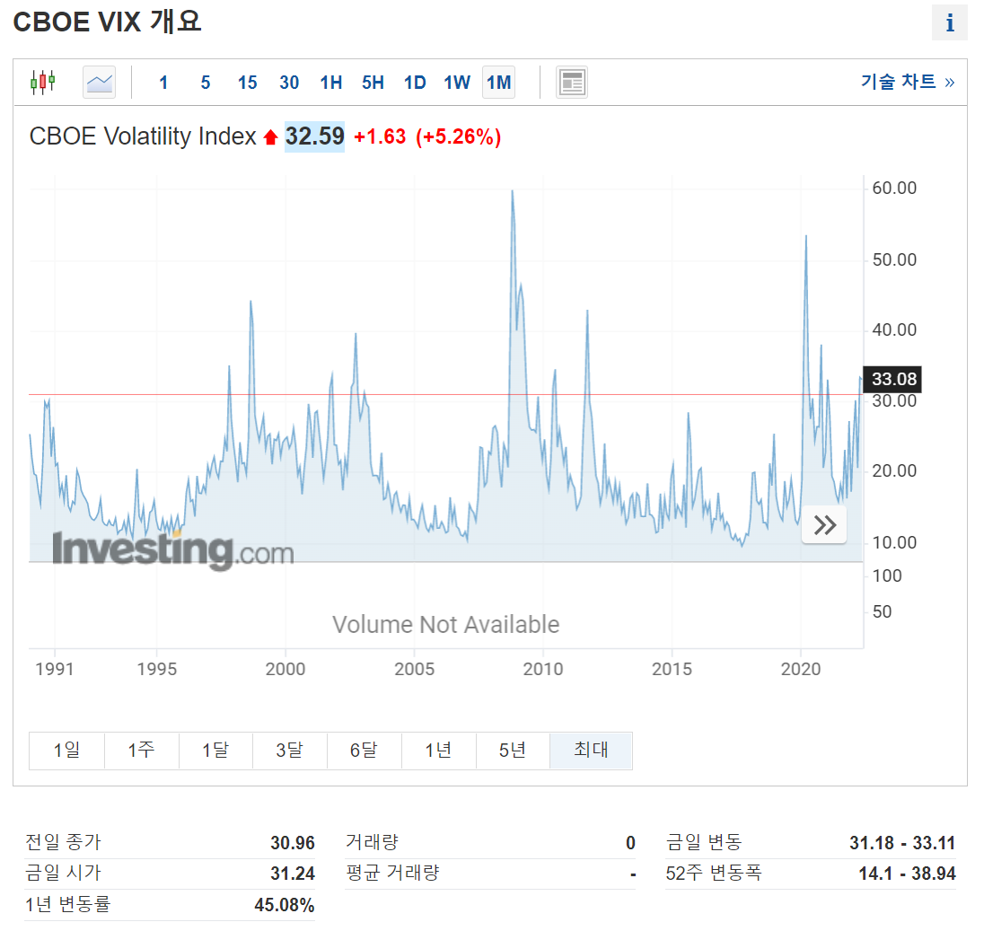This screenshot has width=984, height=931.
Task: Select the 1M interval
Action: [x=499, y=83]
